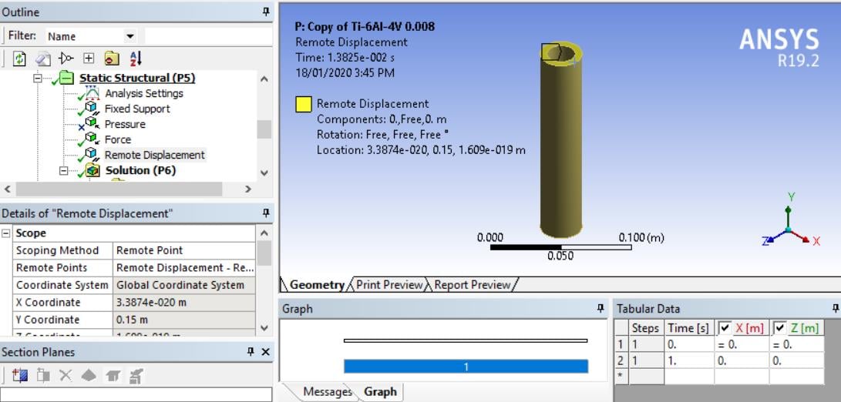Open the Filter Name dropdown
The height and width of the screenshot is (402, 841).
pyautogui.click(x=130, y=36)
